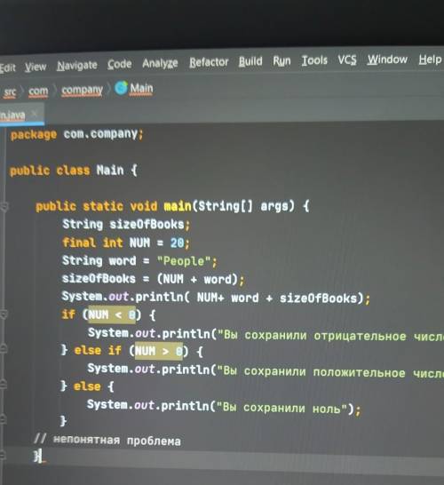Open the VCS menu
Viewport: 444px width, 485px height.
click(x=347, y=60)
